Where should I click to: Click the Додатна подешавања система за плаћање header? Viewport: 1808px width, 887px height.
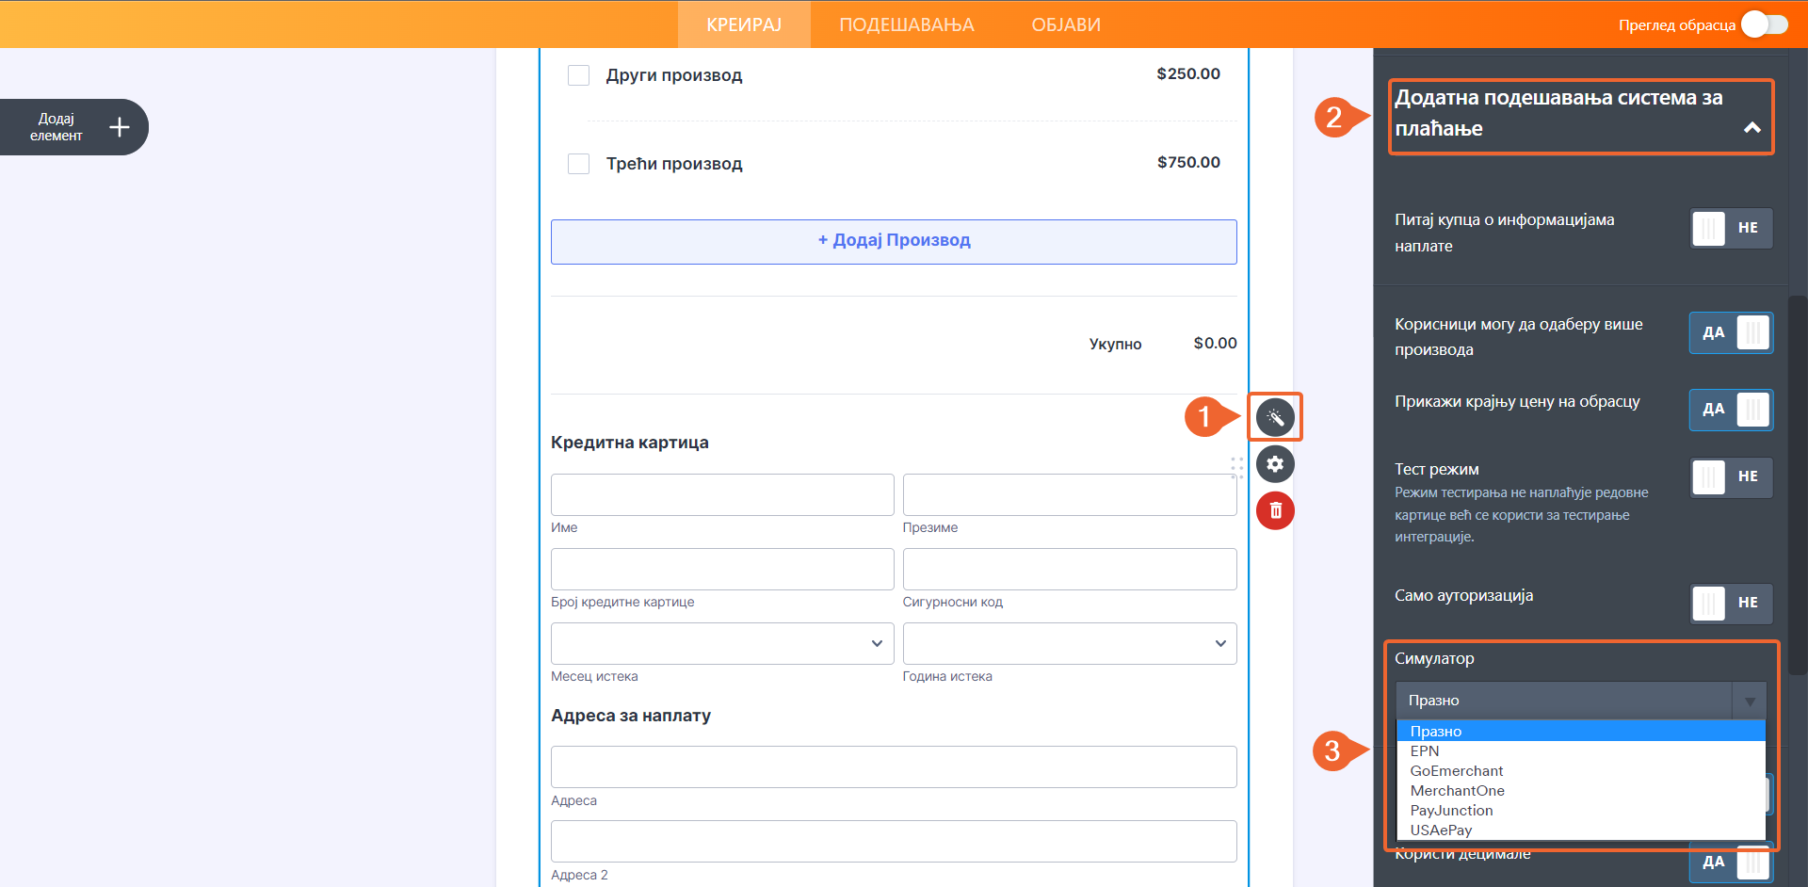[1581, 117]
